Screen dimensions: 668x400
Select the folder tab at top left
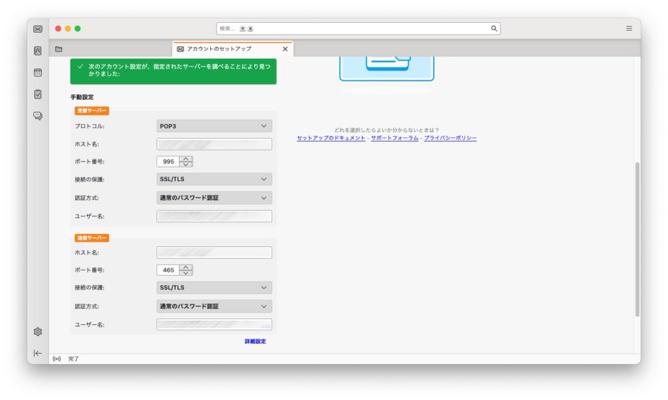pos(59,48)
